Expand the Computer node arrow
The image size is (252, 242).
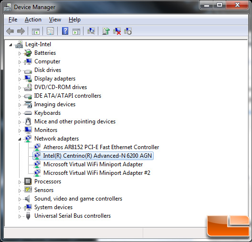(20, 62)
